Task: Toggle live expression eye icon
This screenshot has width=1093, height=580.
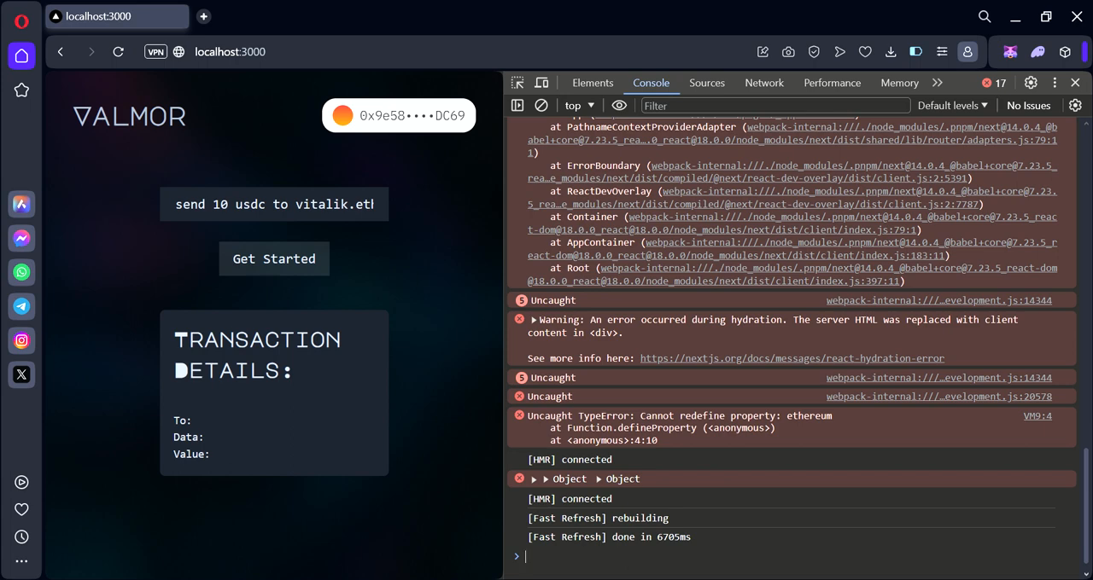Action: tap(619, 106)
